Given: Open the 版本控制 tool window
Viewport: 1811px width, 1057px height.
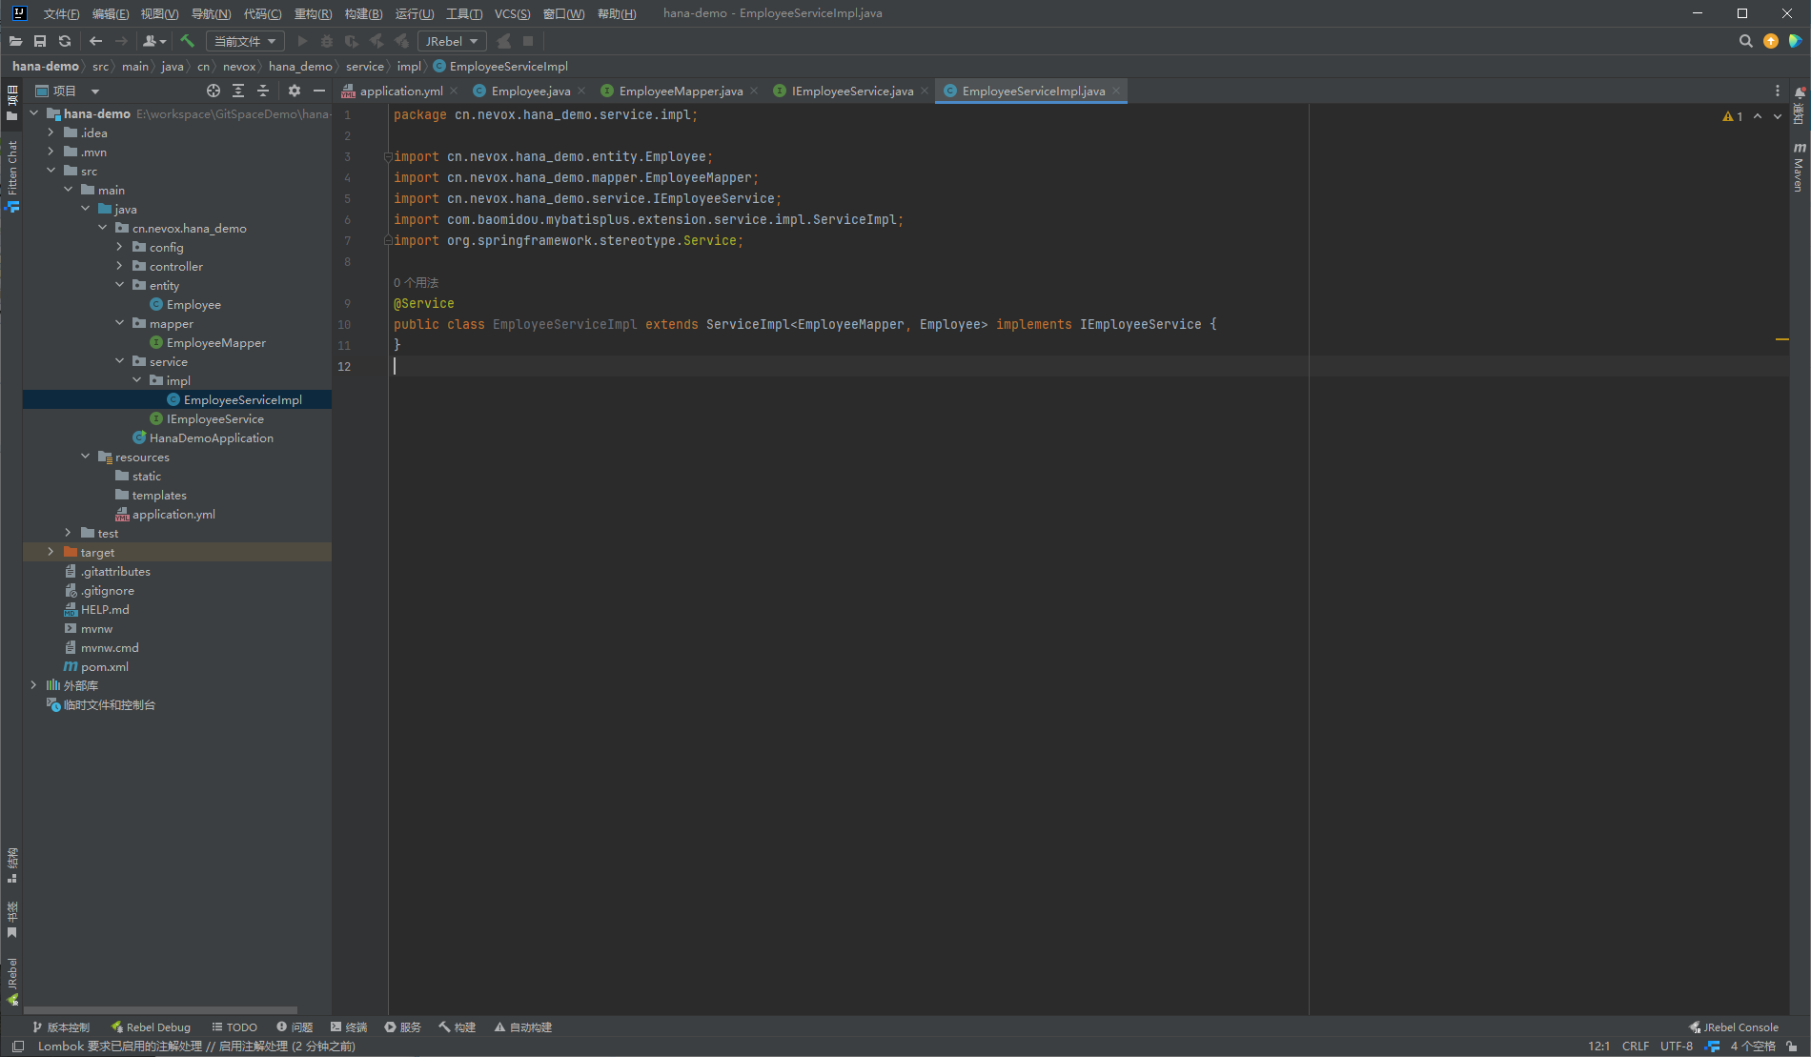Looking at the screenshot, I should (x=61, y=1027).
